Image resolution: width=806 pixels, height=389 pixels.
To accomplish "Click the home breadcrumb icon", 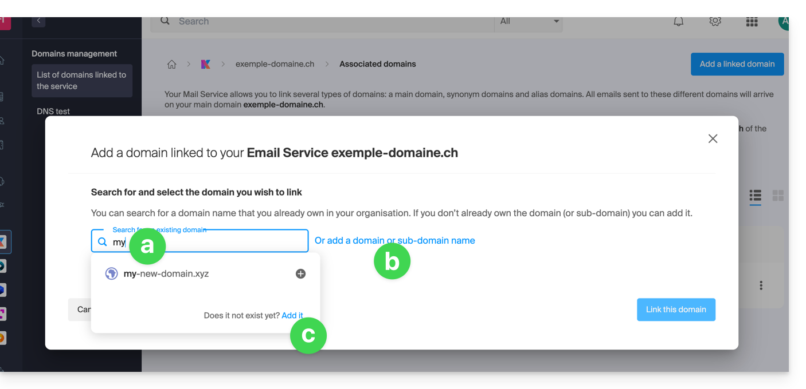I will [171, 64].
